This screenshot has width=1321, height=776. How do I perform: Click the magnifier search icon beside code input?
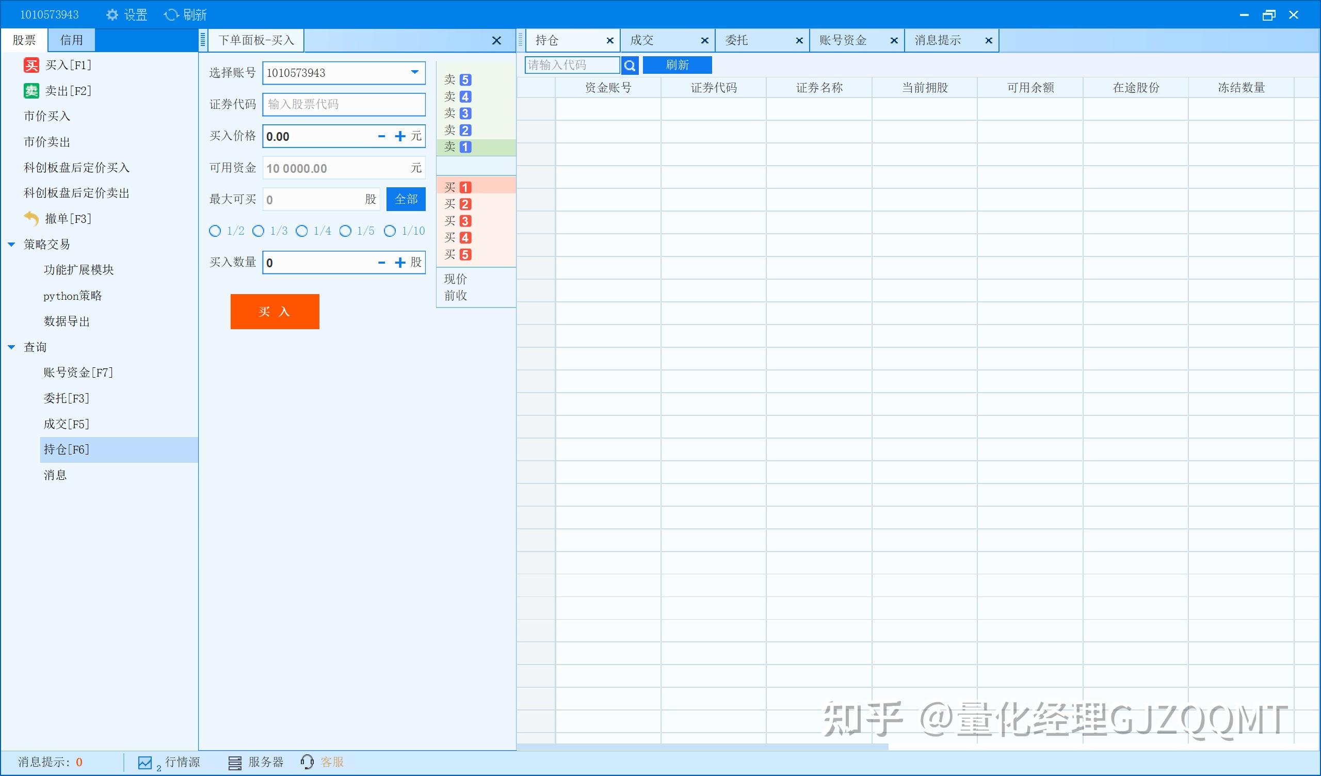click(x=630, y=65)
